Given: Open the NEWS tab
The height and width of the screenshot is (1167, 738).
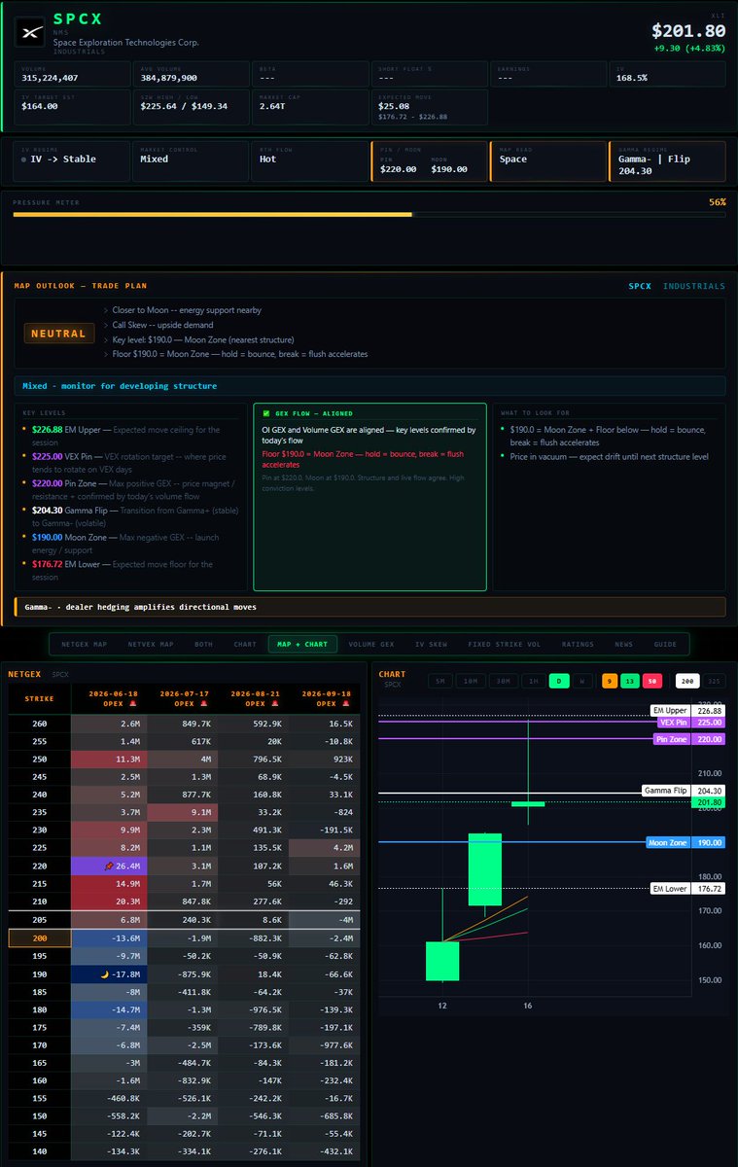Looking at the screenshot, I should pyautogui.click(x=623, y=644).
